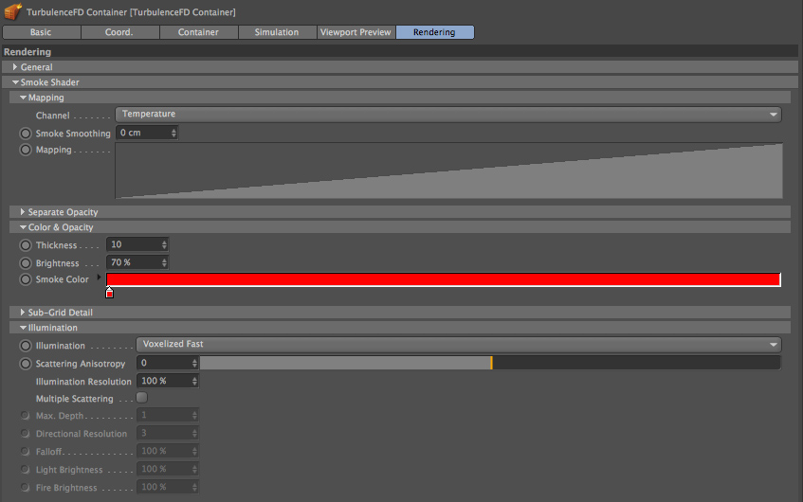The height and width of the screenshot is (502, 803).
Task: Open the Viewport Preview tab
Action: pyautogui.click(x=356, y=32)
